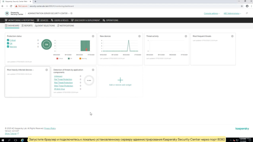Disable the Warning status checkbox
The image size is (253, 142).
[8, 46]
